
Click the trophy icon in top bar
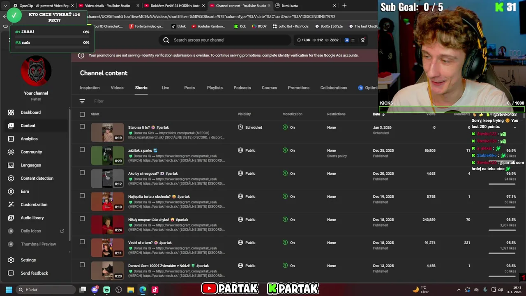point(363,40)
